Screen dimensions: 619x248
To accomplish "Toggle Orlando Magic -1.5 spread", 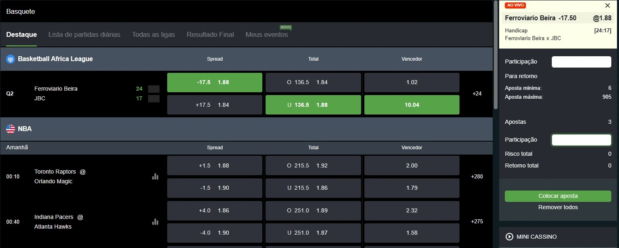I will [x=215, y=188].
